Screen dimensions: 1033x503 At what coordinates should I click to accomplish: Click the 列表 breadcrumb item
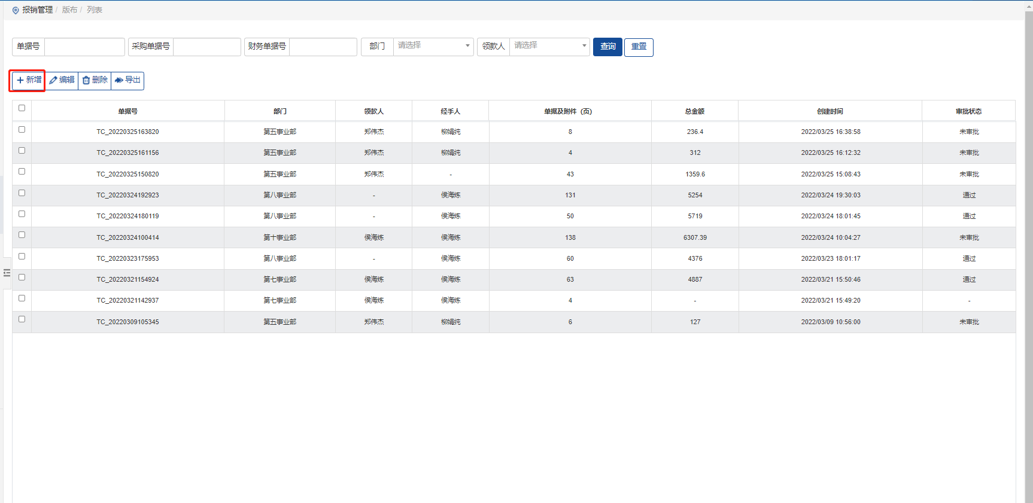point(95,10)
